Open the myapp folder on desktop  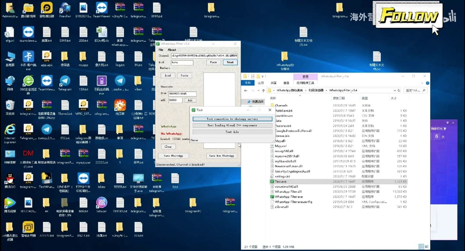[83, 59]
